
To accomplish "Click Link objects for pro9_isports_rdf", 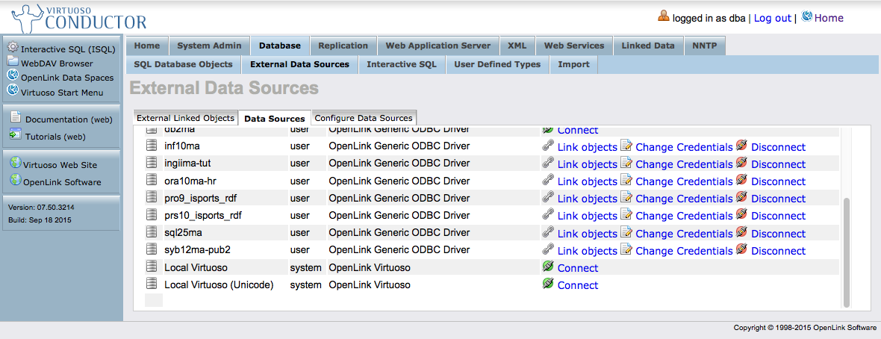I will [587, 199].
